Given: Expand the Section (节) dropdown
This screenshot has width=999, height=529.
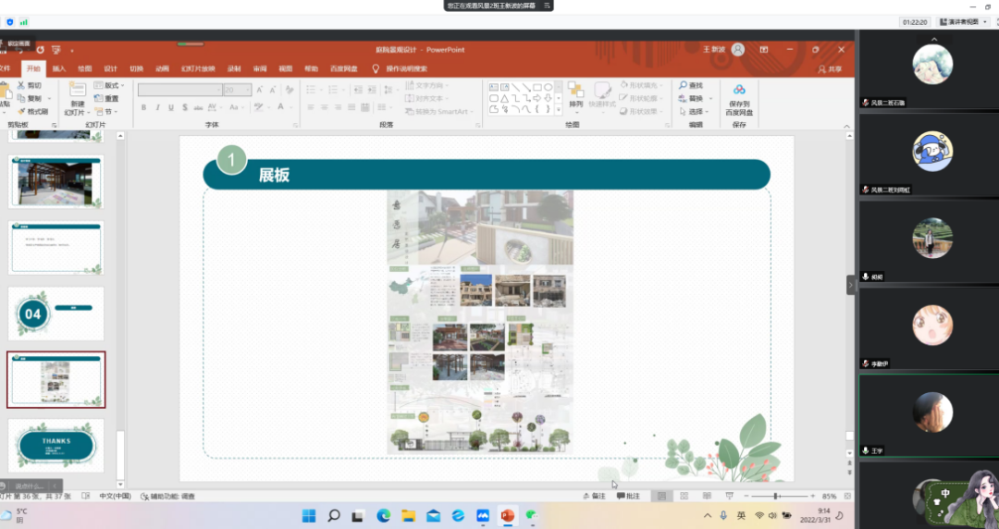Looking at the screenshot, I should coord(106,112).
